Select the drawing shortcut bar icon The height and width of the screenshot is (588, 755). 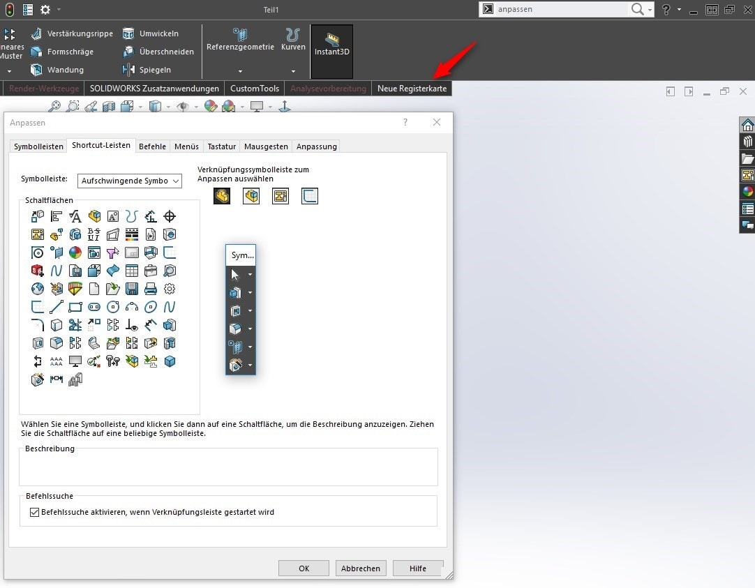tap(281, 196)
